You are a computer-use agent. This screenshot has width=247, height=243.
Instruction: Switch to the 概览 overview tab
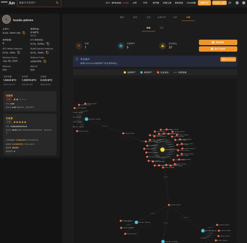tap(122, 17)
